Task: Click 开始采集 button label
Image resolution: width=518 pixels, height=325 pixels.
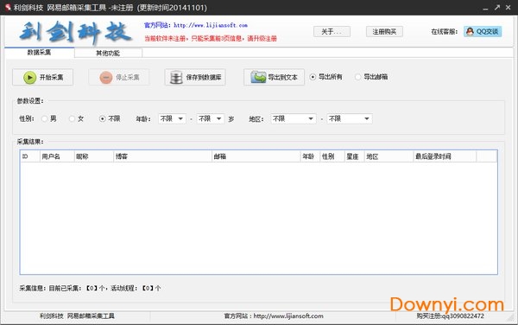Action: 51,78
